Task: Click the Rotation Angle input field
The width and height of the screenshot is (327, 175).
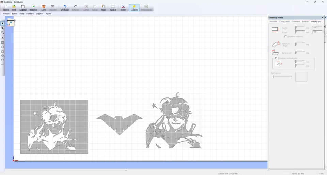Action: point(300,44)
